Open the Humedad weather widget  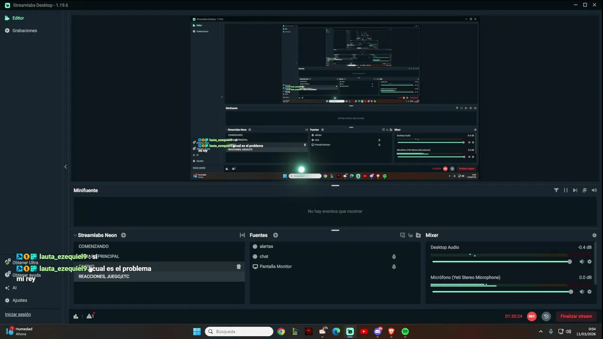tap(19, 331)
